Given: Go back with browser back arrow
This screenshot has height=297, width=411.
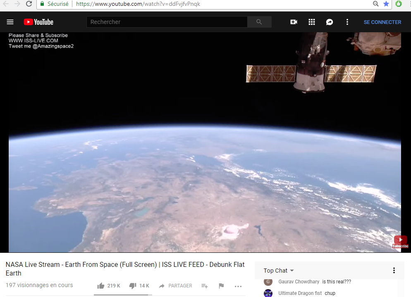Looking at the screenshot, I should click(5, 4).
